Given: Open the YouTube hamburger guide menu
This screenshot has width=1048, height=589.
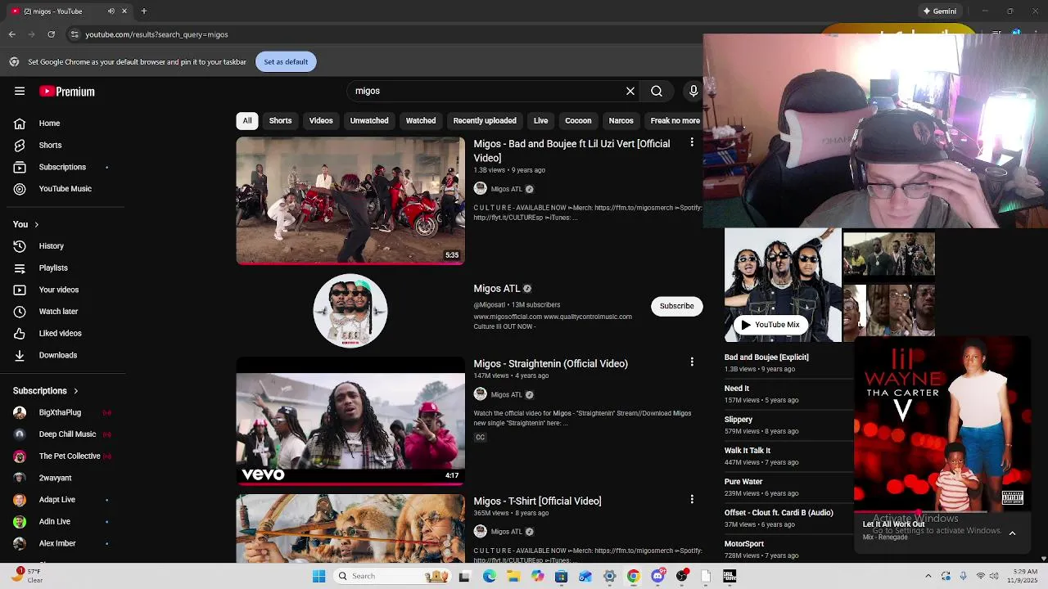Looking at the screenshot, I should tap(20, 92).
